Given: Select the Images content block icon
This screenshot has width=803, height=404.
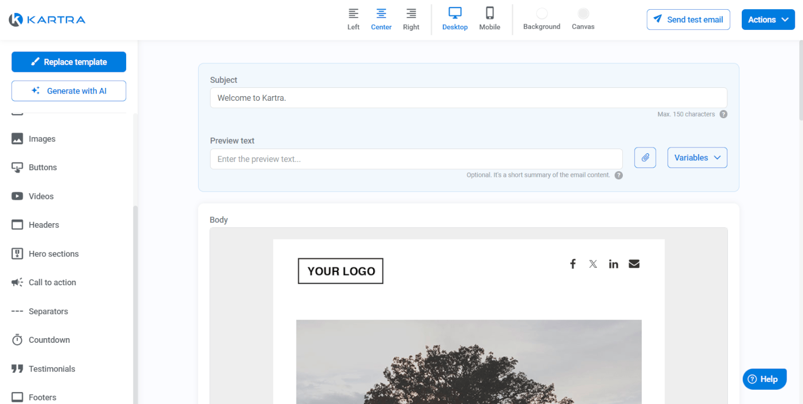Looking at the screenshot, I should (17, 139).
